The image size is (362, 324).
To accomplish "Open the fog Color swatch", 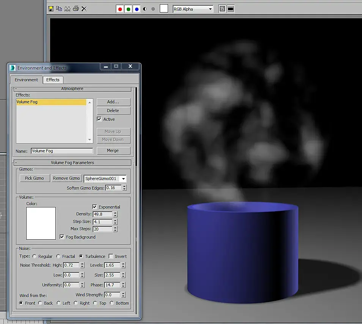I will click(x=41, y=223).
